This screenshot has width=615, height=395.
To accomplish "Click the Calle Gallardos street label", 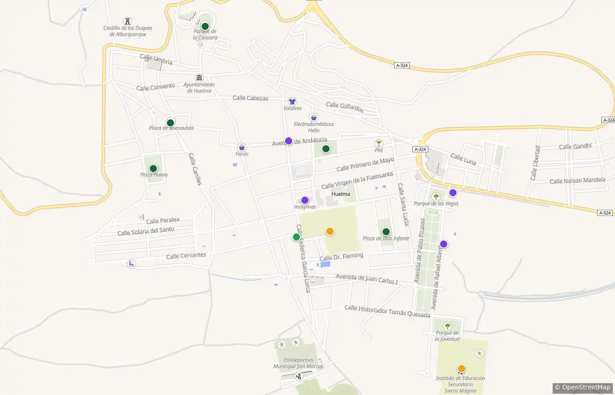I will [x=345, y=107].
